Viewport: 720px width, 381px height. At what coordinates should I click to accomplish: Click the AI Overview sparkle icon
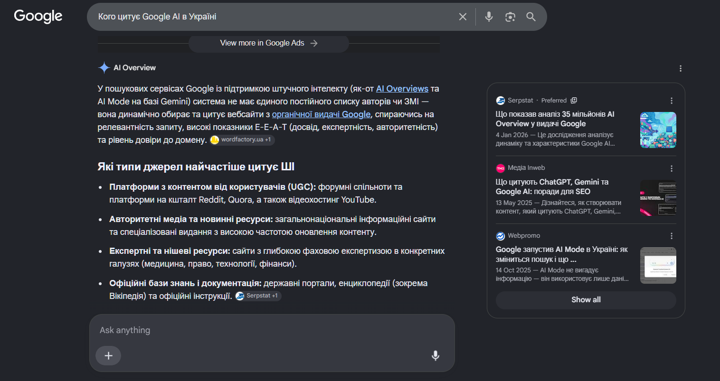[104, 68]
